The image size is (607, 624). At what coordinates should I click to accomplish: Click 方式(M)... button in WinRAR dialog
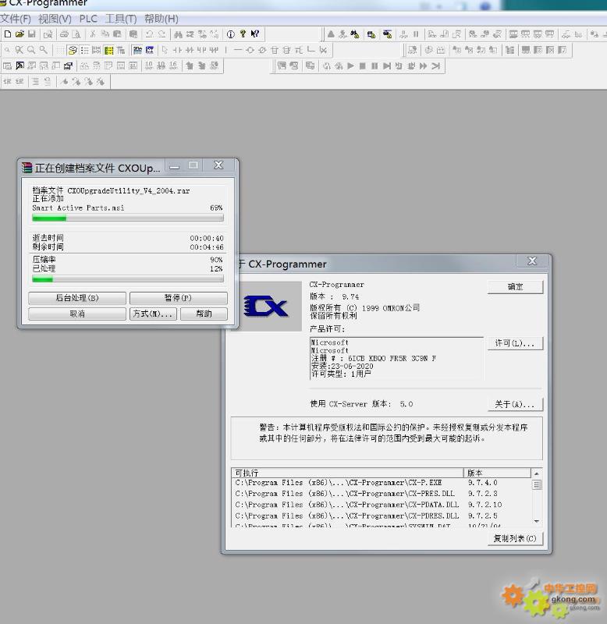tap(153, 314)
